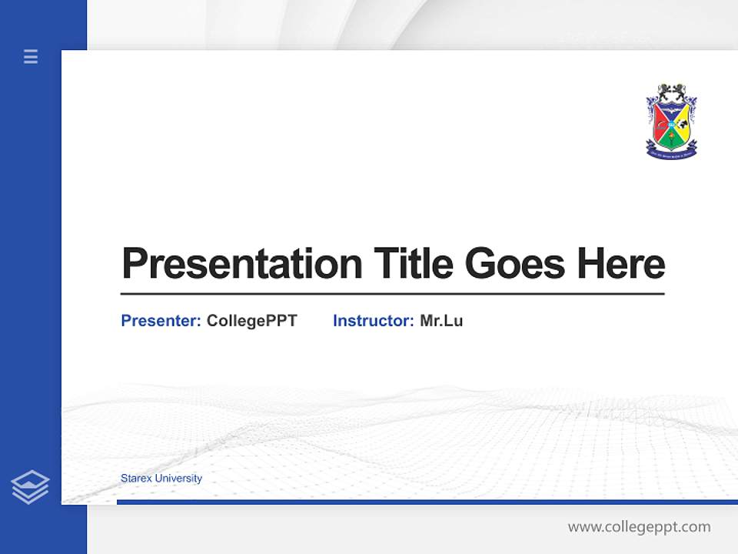Click the topmost bar of hamburger icon
Viewport: 738px width, 554px height.
[x=30, y=52]
